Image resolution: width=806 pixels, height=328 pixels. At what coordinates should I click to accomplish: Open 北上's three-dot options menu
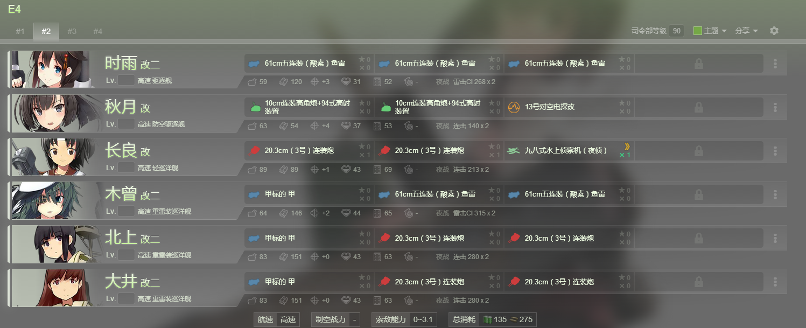point(775,238)
